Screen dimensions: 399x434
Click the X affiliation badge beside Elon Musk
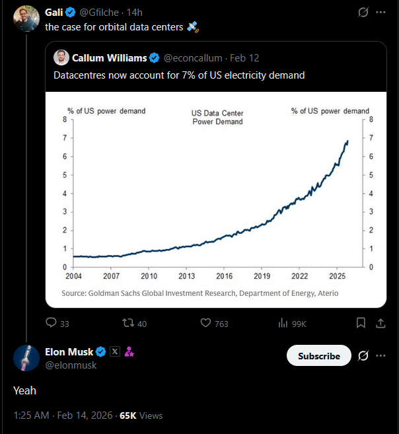point(114,352)
